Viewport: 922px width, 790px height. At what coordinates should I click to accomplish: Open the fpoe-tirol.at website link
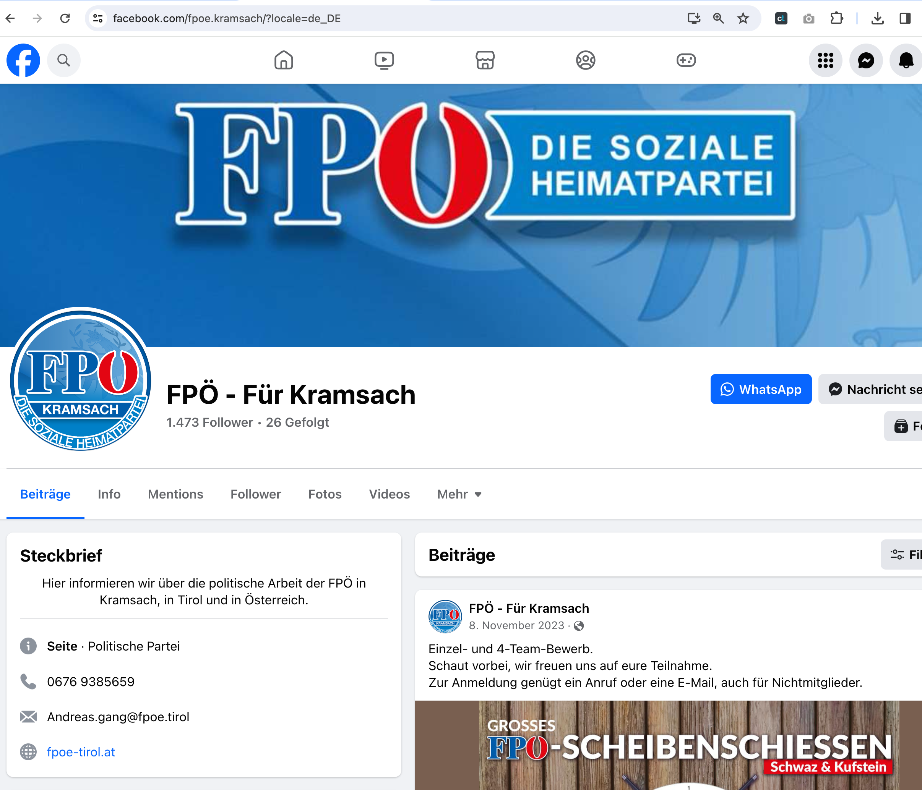pos(81,752)
